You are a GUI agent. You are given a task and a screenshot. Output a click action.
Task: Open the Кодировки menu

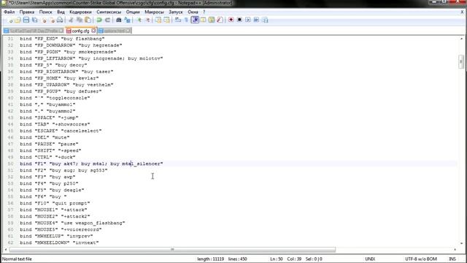(x=80, y=12)
